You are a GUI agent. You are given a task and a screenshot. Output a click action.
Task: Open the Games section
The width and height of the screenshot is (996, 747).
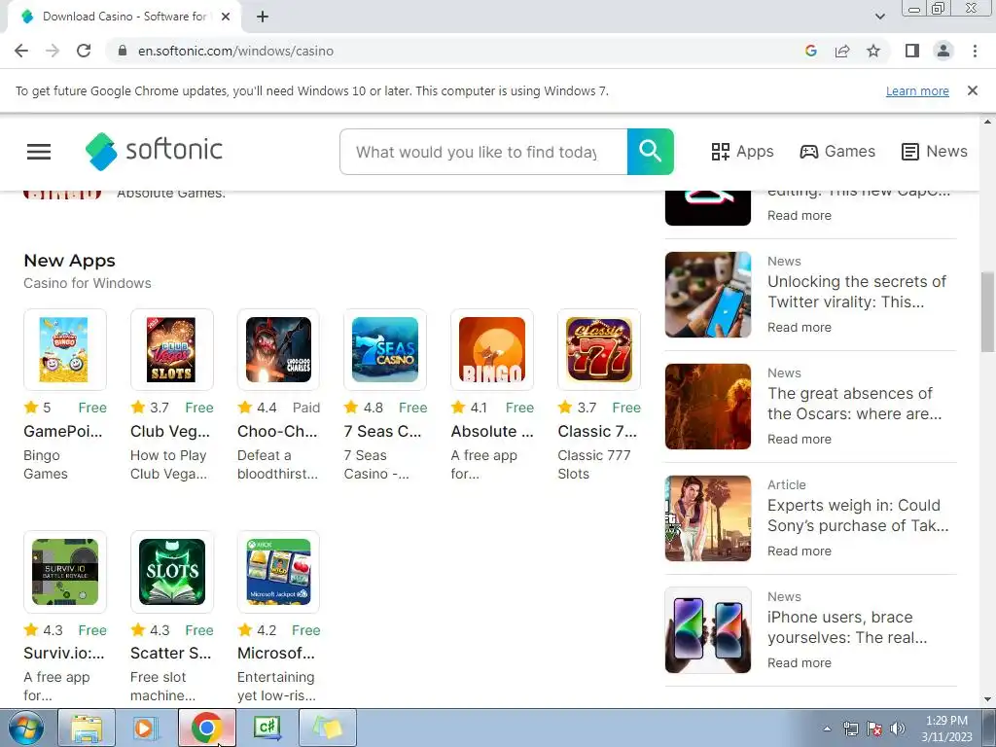[x=837, y=151]
